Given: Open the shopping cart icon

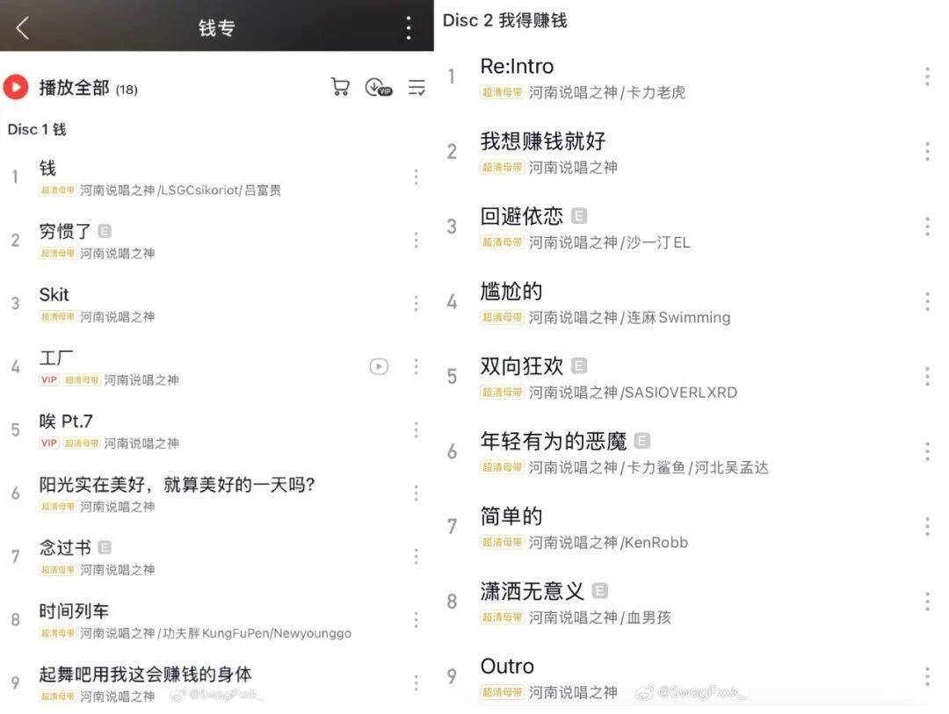Looking at the screenshot, I should (x=340, y=87).
